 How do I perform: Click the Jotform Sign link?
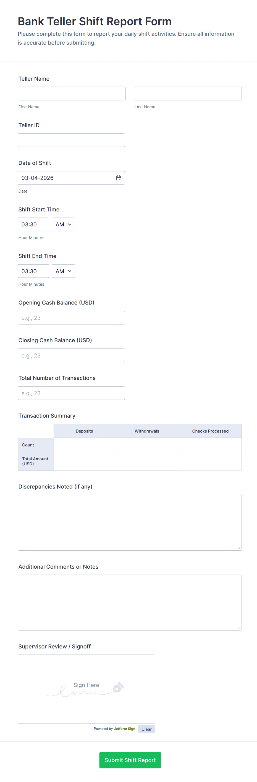[x=124, y=729]
